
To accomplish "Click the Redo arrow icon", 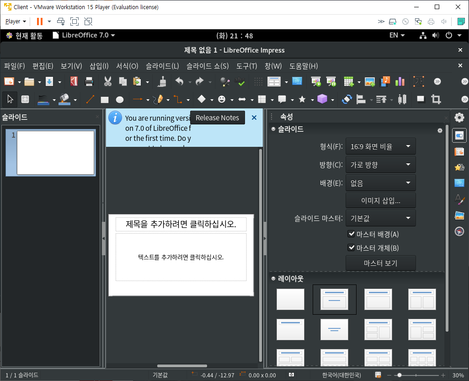I will tap(199, 81).
